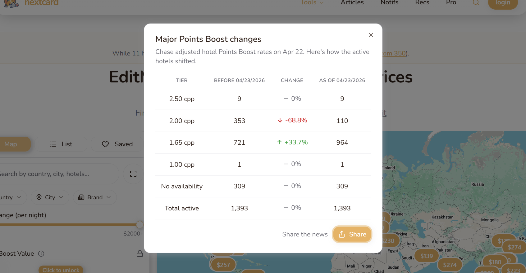Open the Articles menu item
526x273 pixels.
pyautogui.click(x=352, y=3)
